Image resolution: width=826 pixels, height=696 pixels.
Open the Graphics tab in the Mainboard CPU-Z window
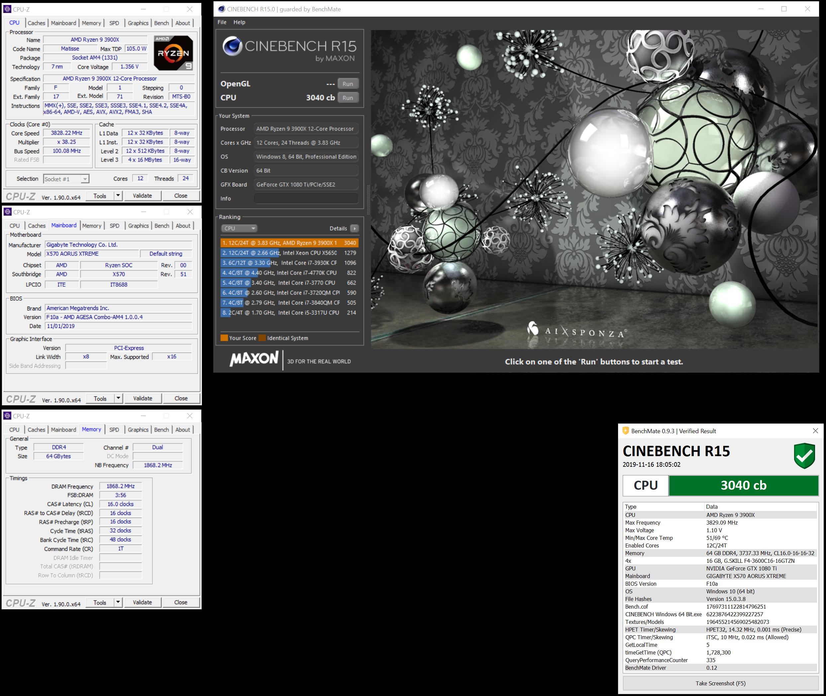click(x=138, y=226)
